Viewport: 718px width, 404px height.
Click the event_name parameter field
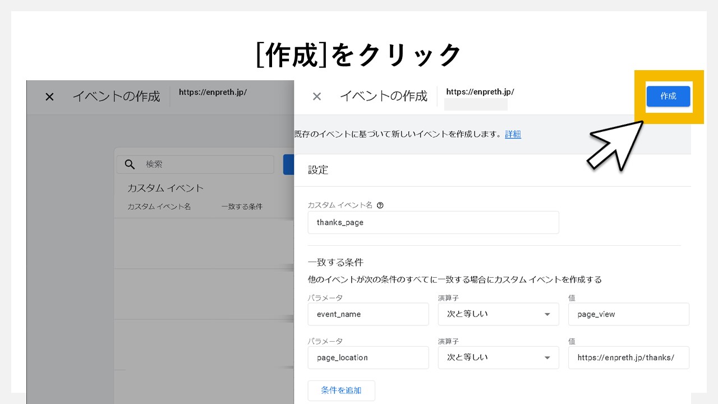click(x=368, y=314)
